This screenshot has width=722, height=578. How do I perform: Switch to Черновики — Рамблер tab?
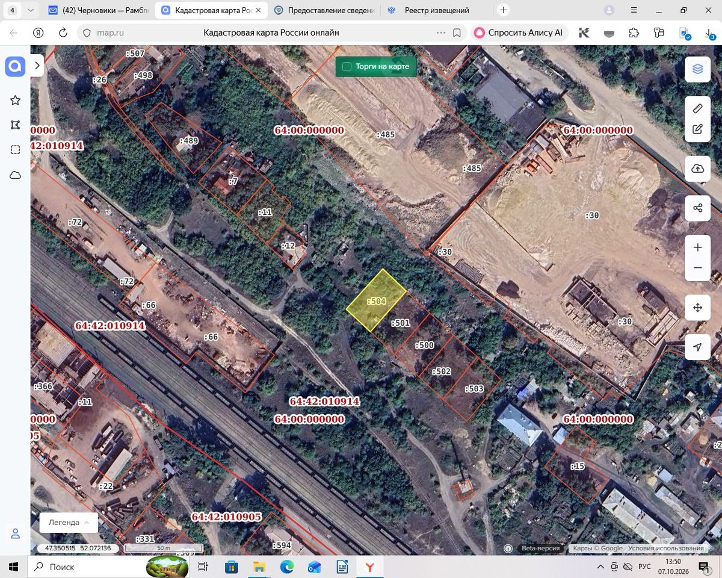97,10
